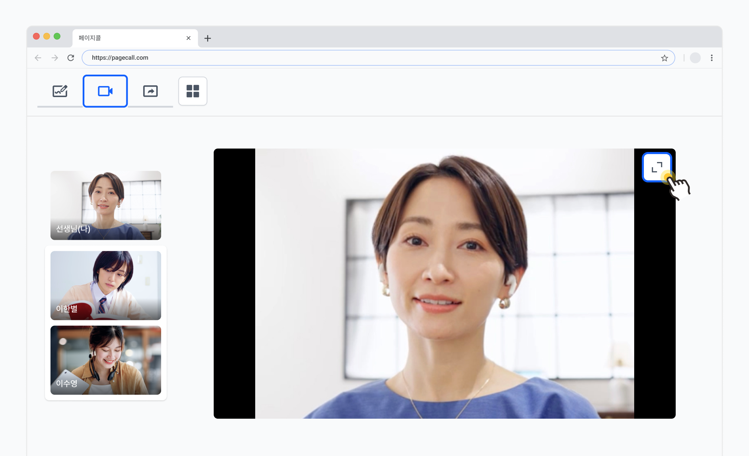Screen dimensions: 749x456
Task: Select the 선생님(나) video thumbnail
Action: click(x=106, y=205)
